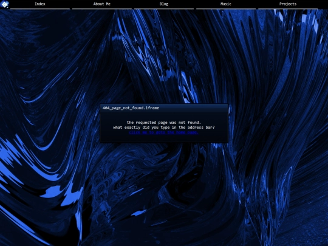Click 'what exactly did you type' text
Viewport: 328px width, 246px height.
[142, 128]
